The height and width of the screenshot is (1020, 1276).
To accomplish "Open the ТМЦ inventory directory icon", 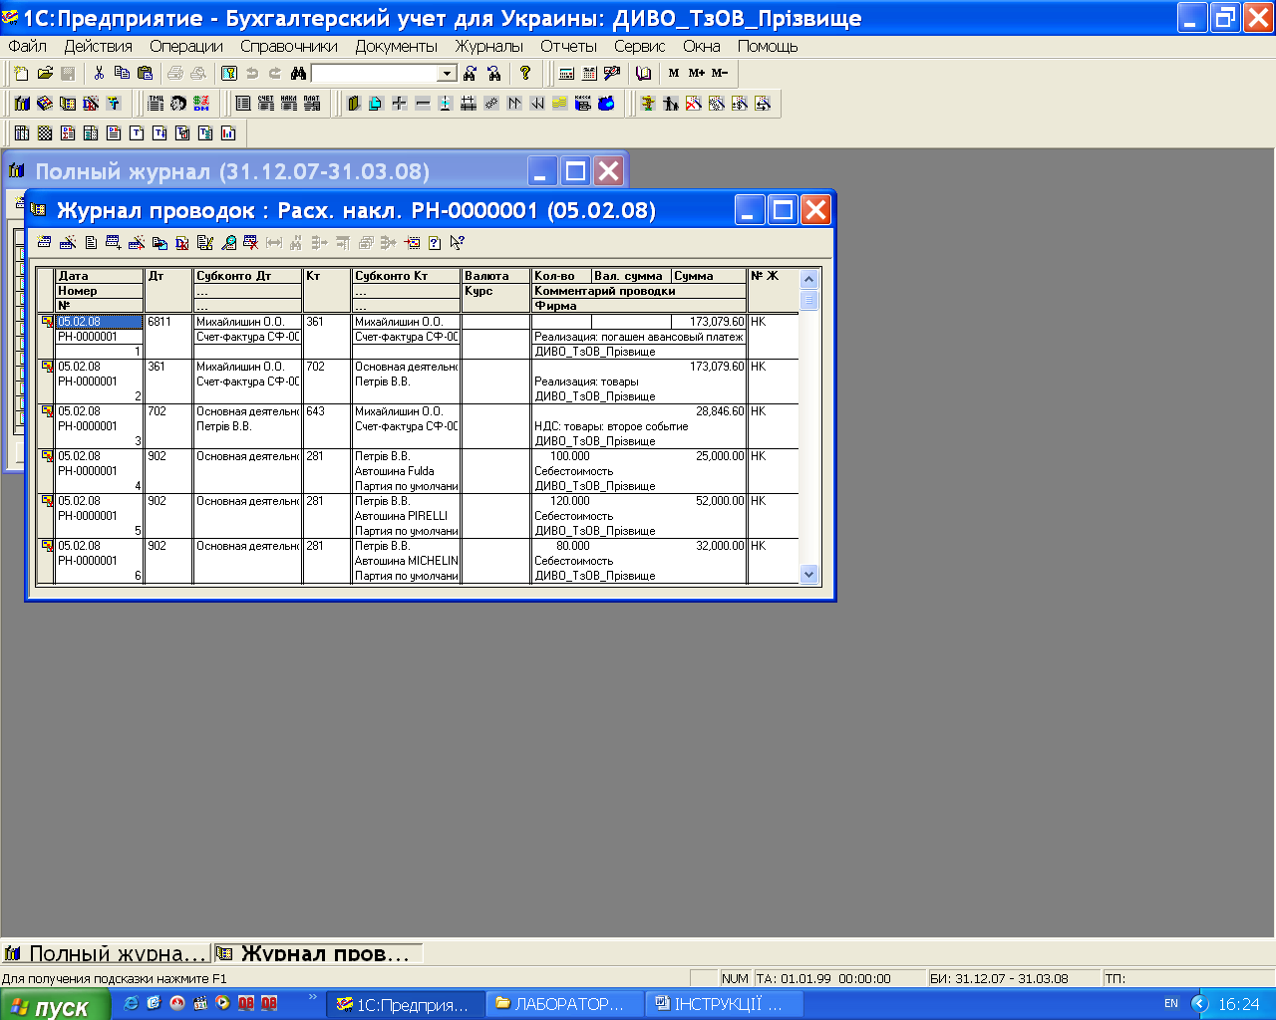I will (156, 103).
